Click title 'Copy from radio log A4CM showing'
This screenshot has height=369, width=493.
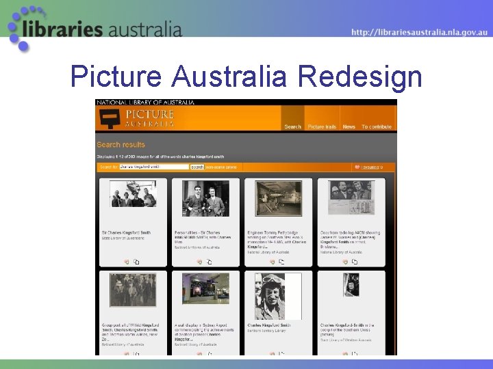(x=351, y=233)
